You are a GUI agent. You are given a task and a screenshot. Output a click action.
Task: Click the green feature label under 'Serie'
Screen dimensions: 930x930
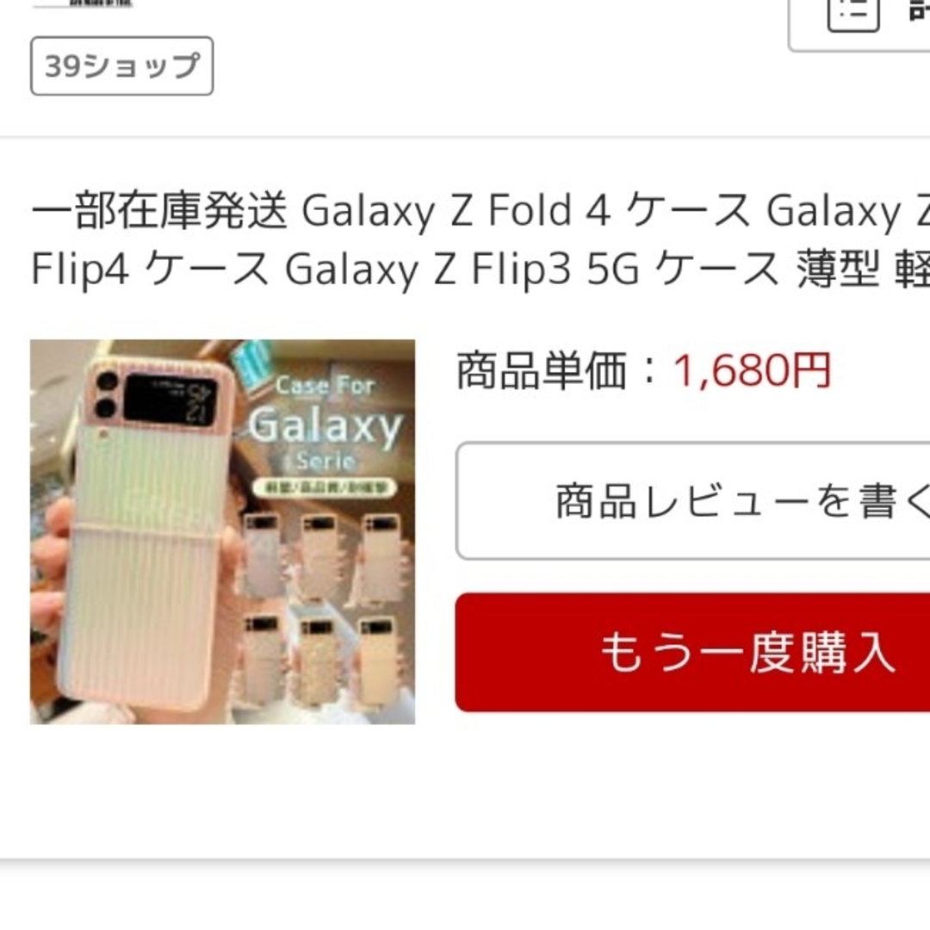point(325,487)
